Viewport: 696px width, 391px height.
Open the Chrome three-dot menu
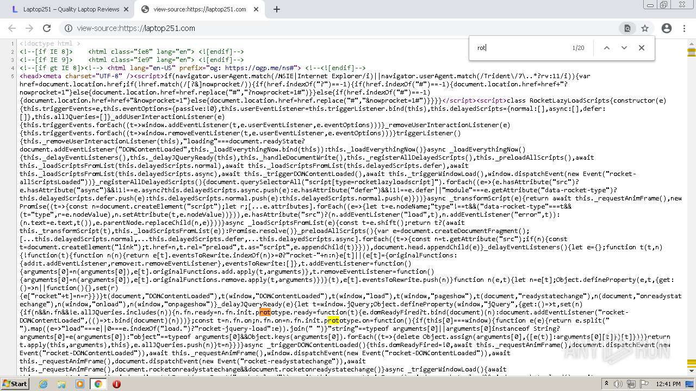[684, 28]
